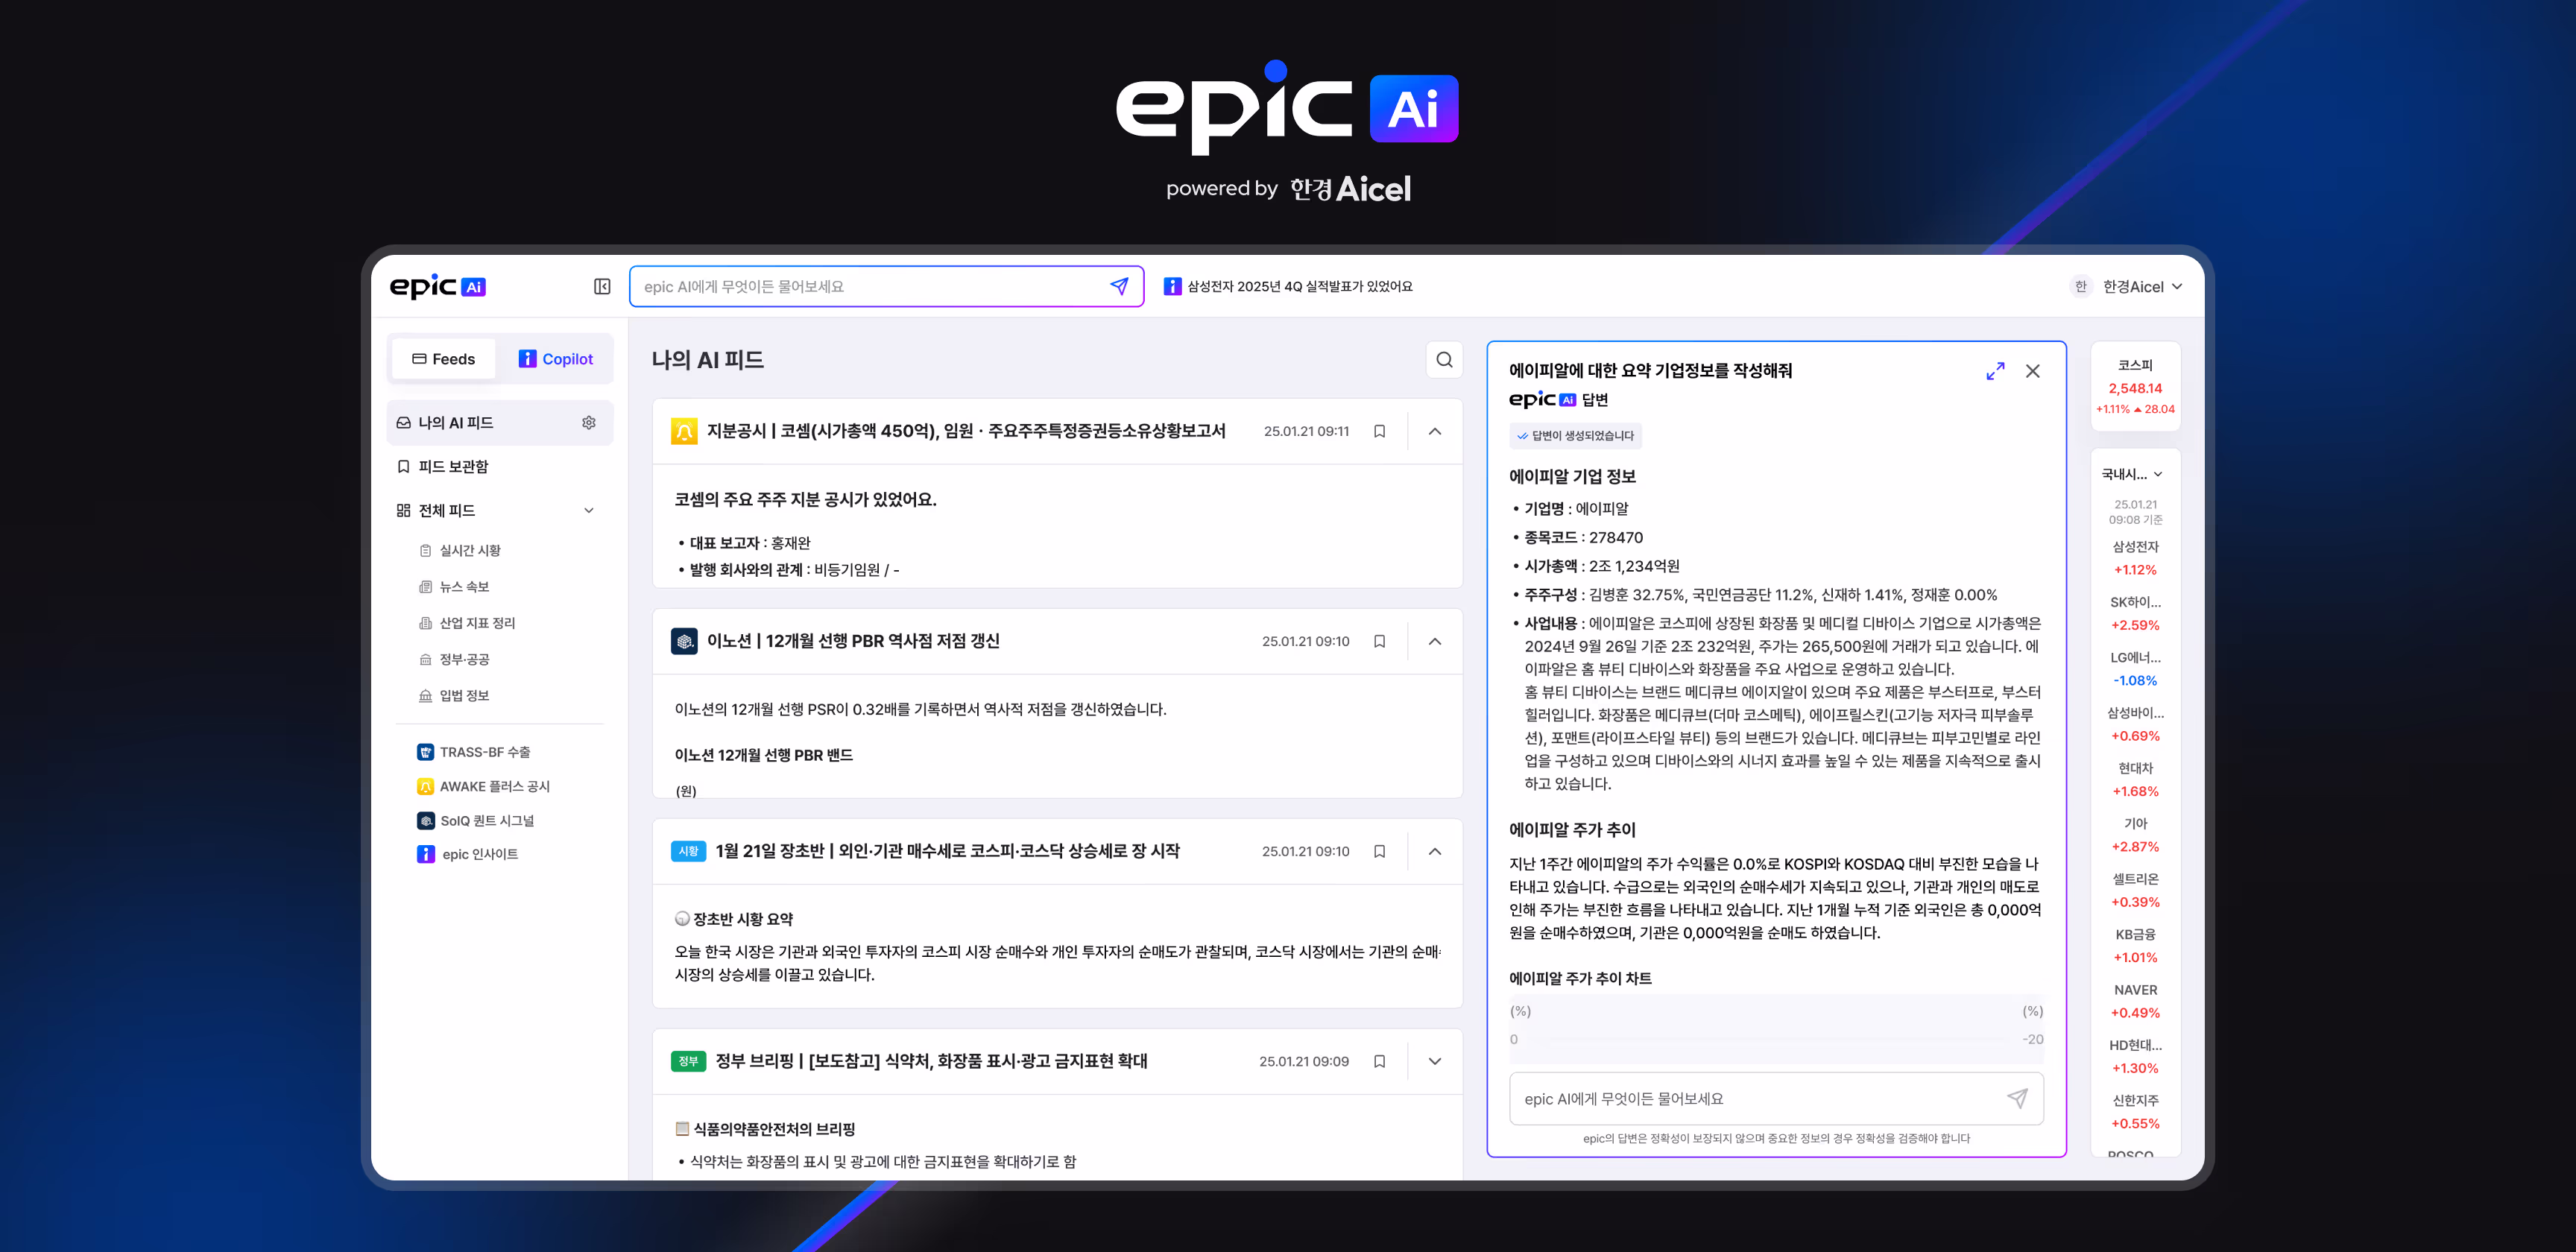The width and height of the screenshot is (2576, 1252).
Task: Open the TRASS-BF 수출 feed
Action: coord(485,752)
